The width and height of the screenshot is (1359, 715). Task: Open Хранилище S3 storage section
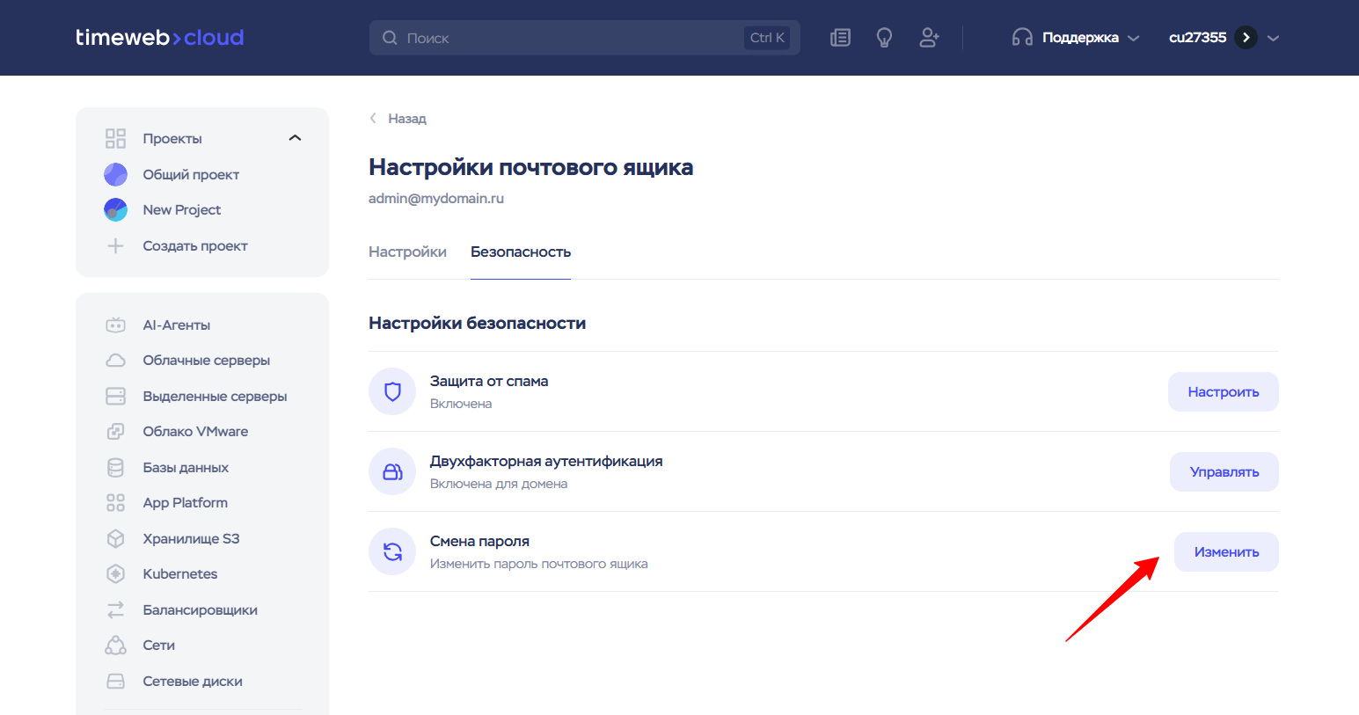[x=191, y=539]
